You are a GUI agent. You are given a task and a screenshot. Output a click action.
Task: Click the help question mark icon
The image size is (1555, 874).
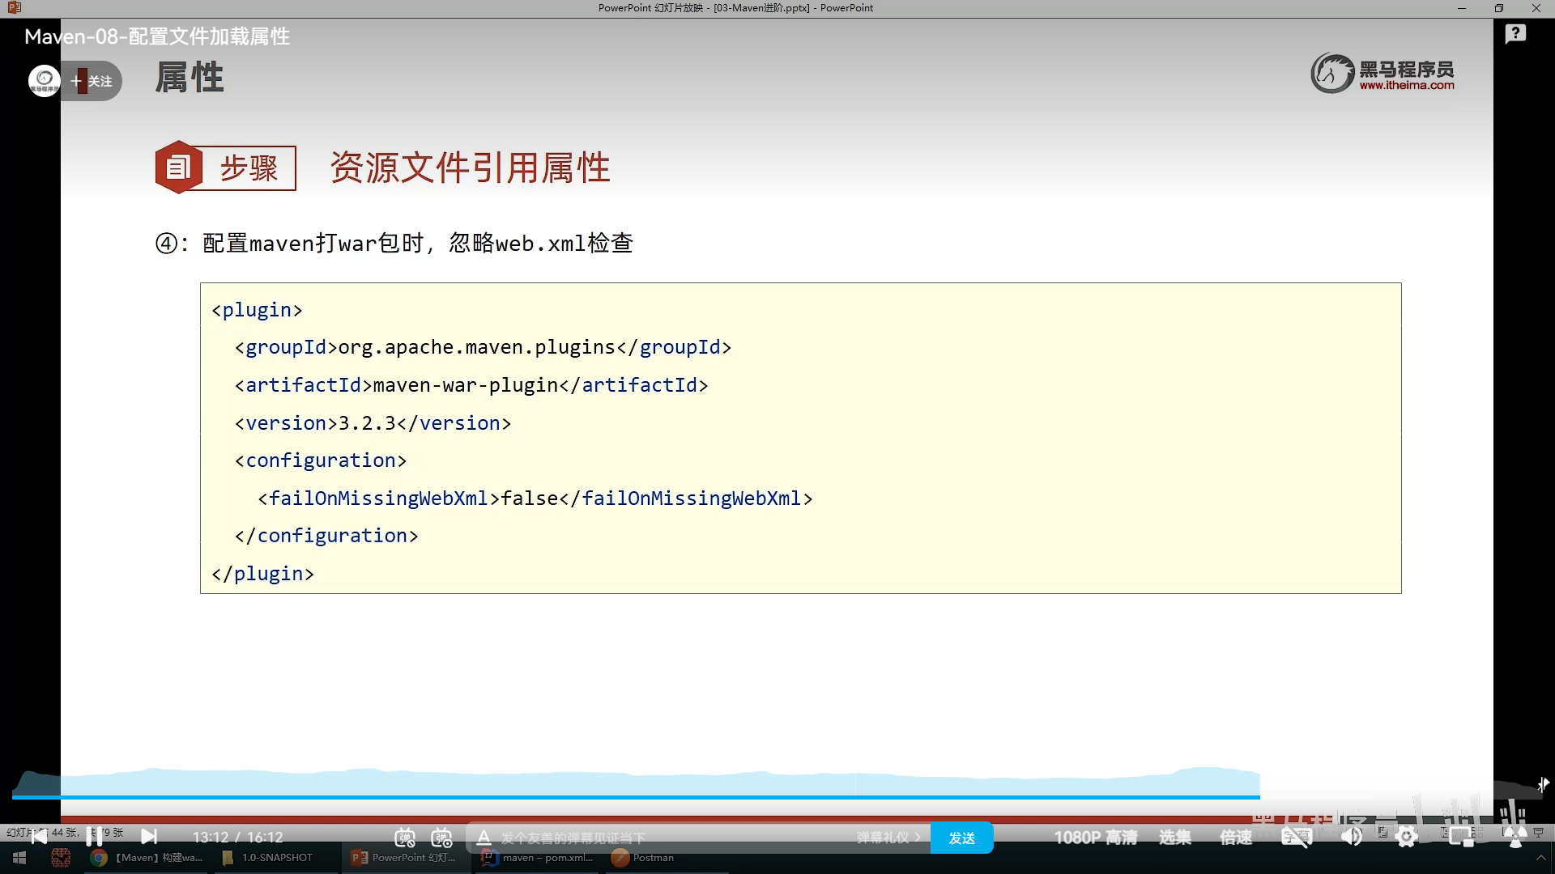click(x=1515, y=34)
